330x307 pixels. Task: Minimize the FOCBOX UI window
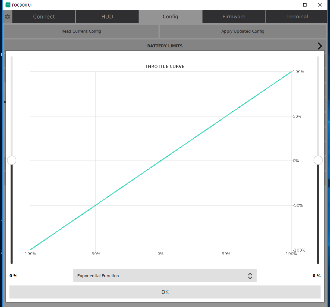click(290, 5)
